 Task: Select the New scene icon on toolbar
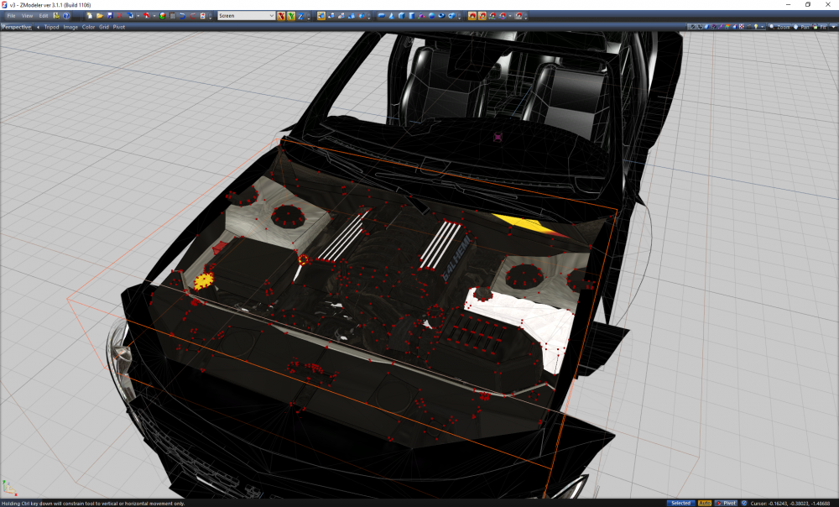pyautogui.click(x=91, y=14)
